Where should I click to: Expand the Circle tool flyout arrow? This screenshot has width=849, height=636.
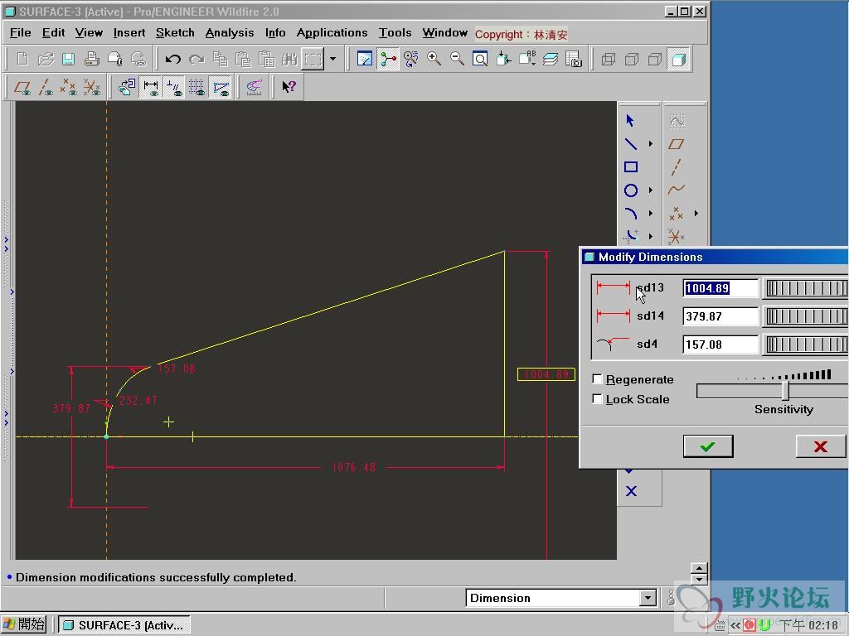coord(651,190)
